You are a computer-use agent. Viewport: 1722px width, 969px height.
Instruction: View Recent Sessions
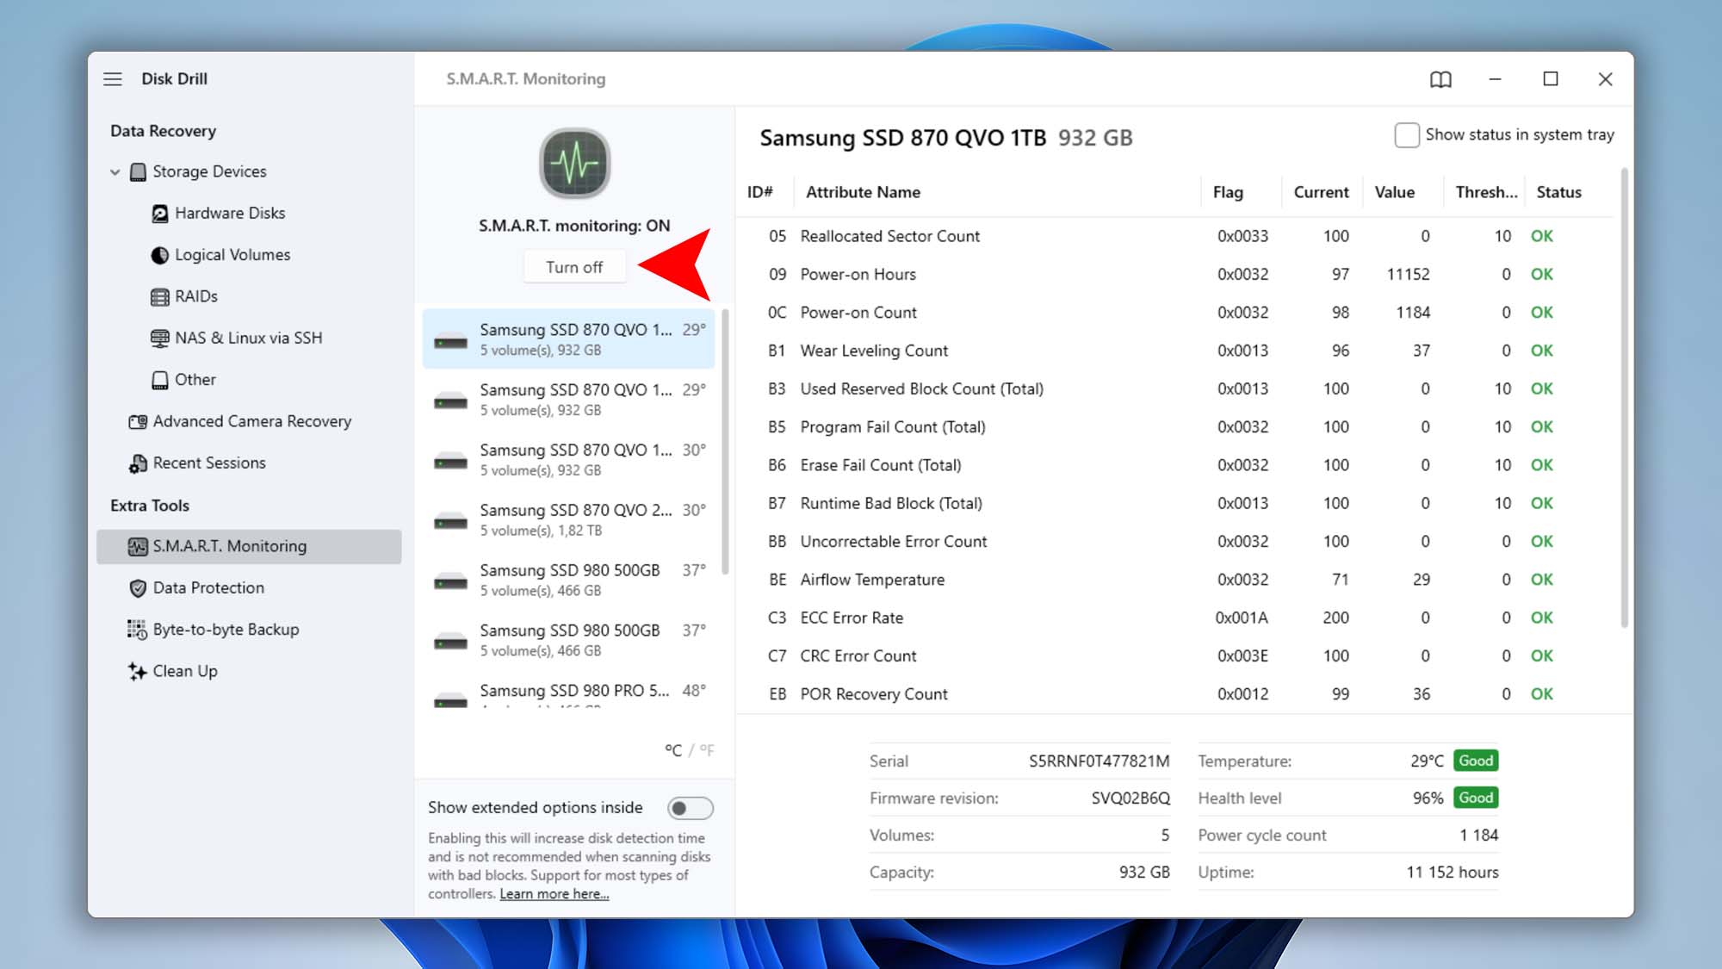coord(209,463)
